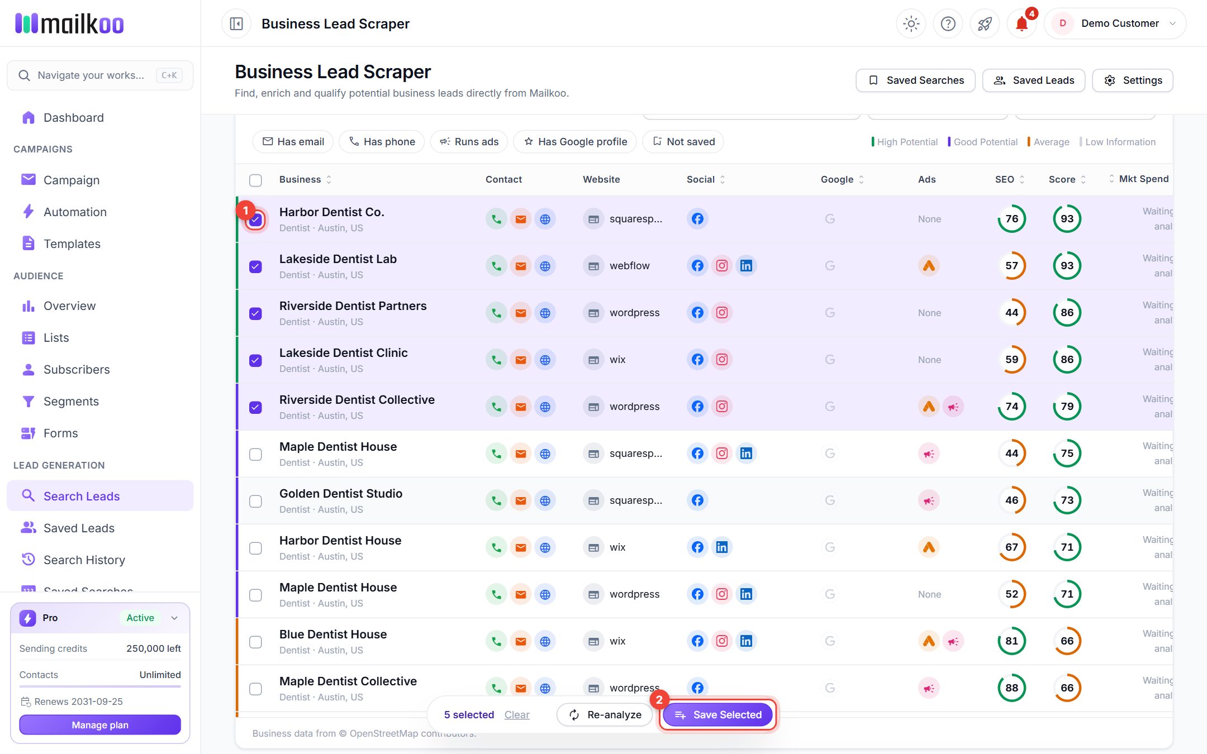
Task: Expand the Pro plan chevron
Action: coord(174,618)
